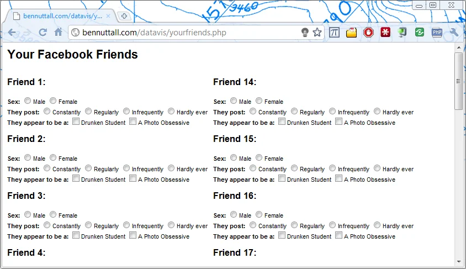
Task: Choose Constantly for Friend 2 posts
Action: (x=47, y=168)
